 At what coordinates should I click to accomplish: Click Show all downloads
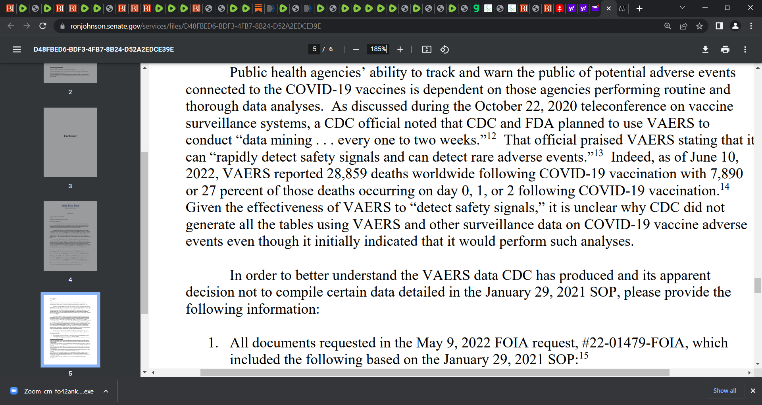pyautogui.click(x=725, y=391)
